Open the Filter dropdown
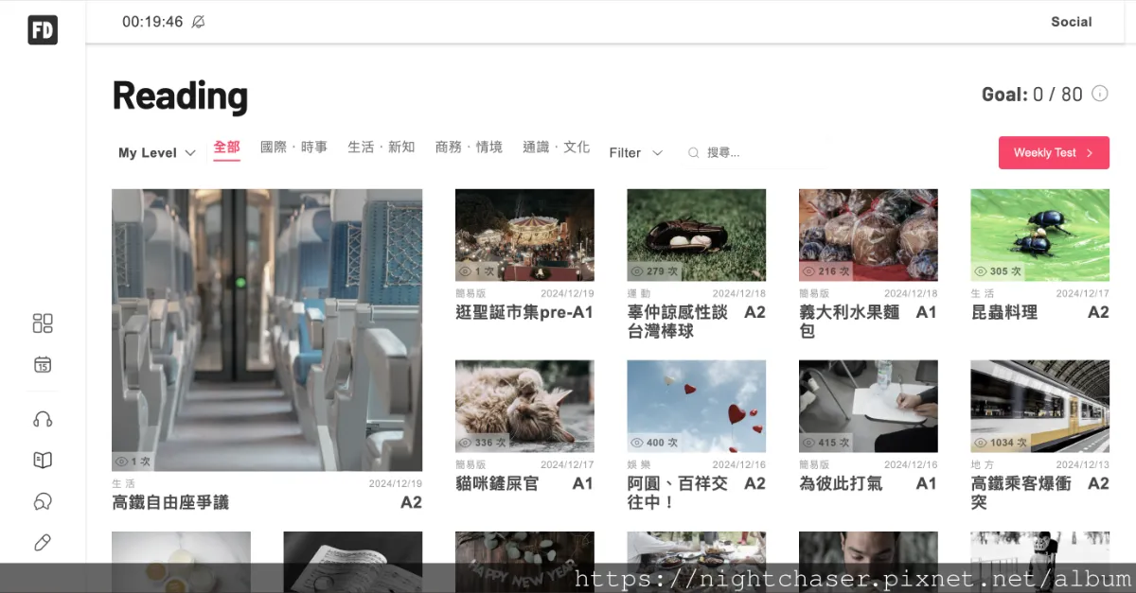1136x593 pixels. [x=636, y=153]
